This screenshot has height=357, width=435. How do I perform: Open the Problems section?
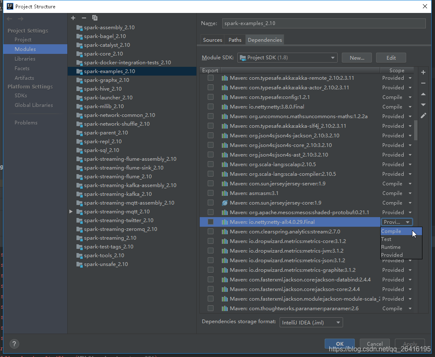[26, 122]
